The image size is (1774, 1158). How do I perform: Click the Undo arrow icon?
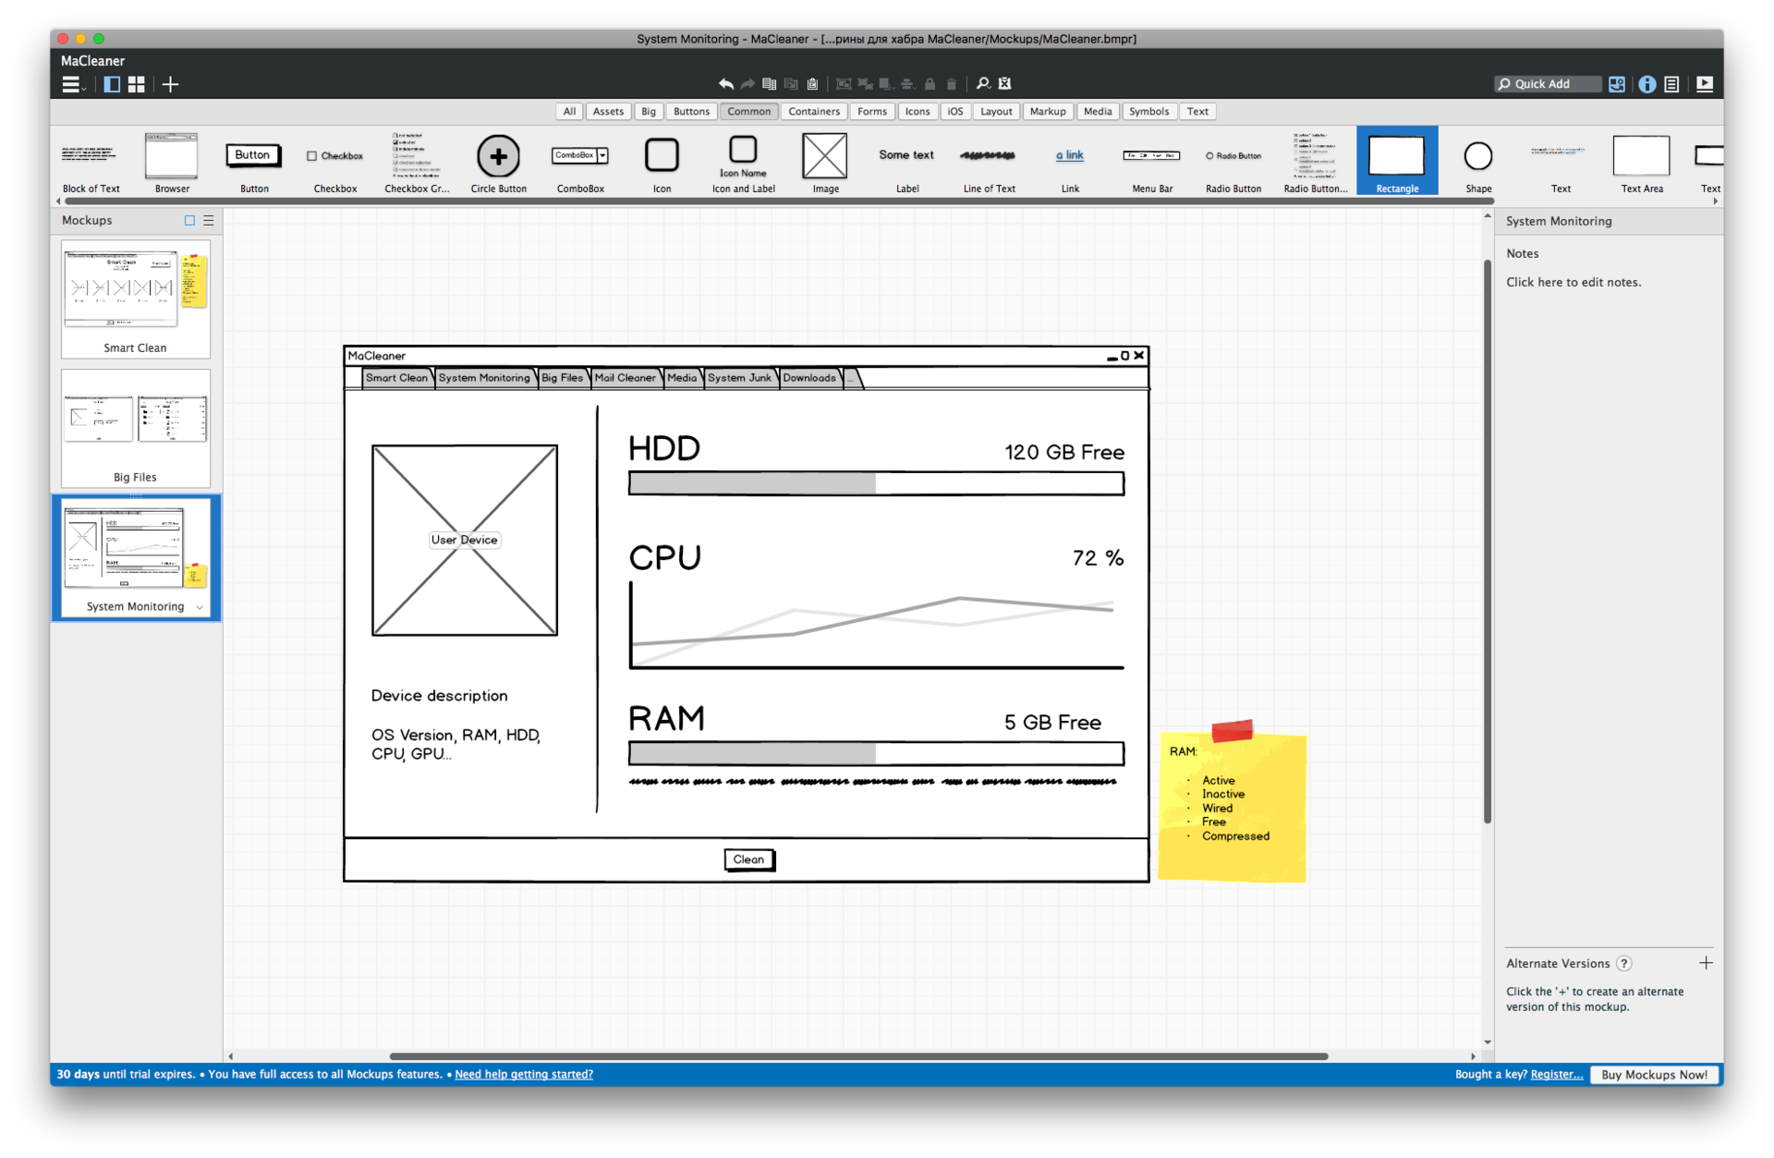725,84
